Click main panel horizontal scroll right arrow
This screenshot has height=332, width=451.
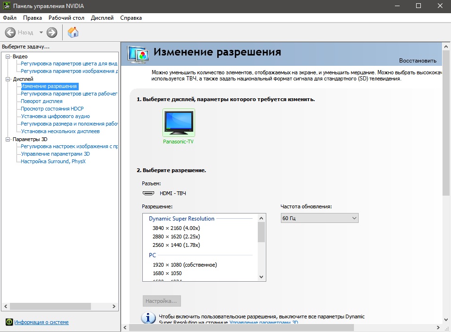[x=438, y=327]
